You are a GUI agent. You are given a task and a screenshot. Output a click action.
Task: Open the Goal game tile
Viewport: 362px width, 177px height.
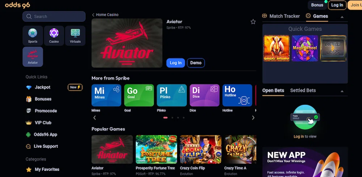139,95
